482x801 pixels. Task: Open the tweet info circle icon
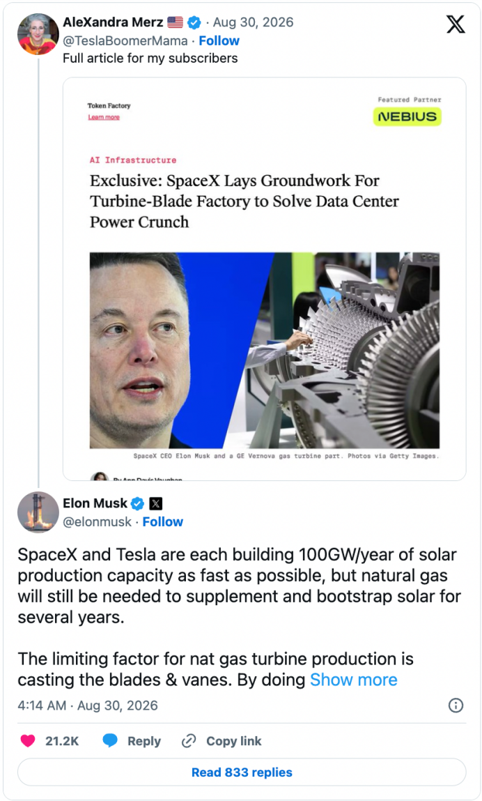point(456,705)
